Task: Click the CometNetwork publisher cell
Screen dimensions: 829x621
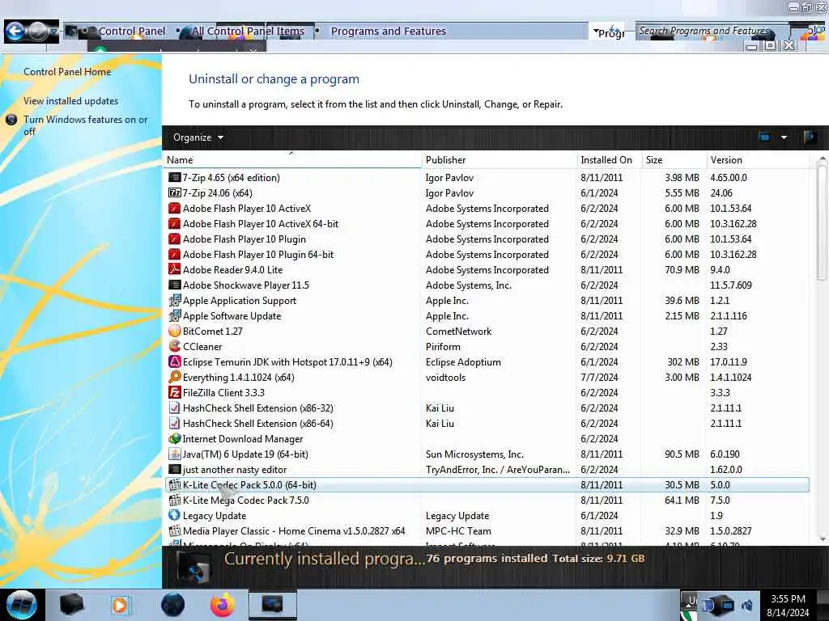Action: tap(458, 331)
